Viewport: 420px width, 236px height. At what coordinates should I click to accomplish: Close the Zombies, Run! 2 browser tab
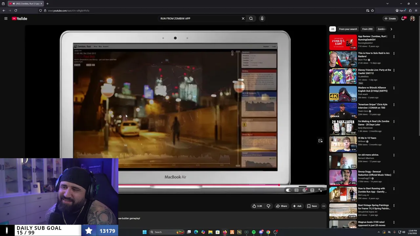41,4
